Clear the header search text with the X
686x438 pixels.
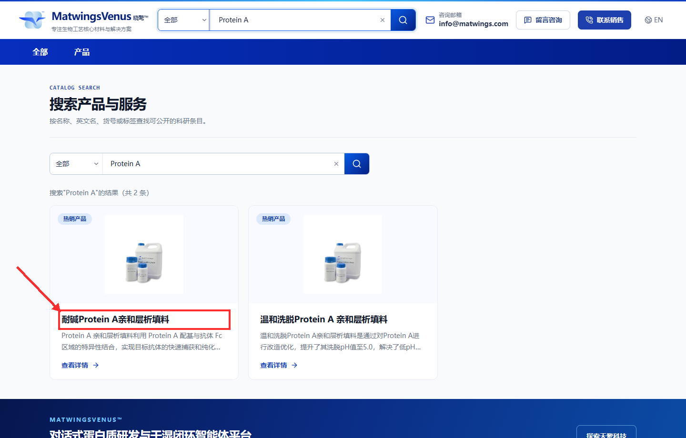click(x=383, y=20)
